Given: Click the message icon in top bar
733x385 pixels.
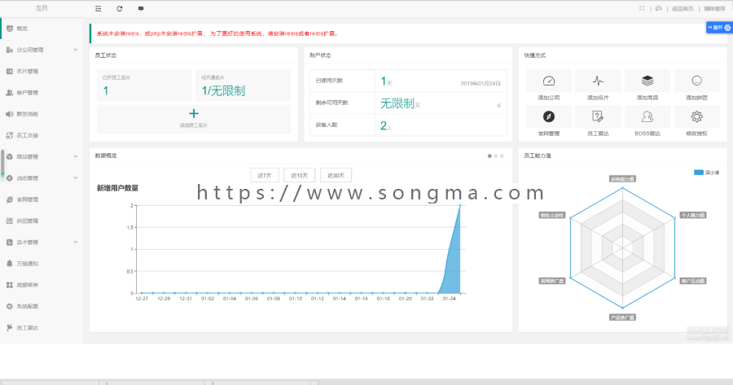Looking at the screenshot, I should click(x=141, y=8).
